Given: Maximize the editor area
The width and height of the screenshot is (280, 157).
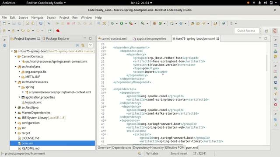Looking at the screenshot, I should 266,38.
